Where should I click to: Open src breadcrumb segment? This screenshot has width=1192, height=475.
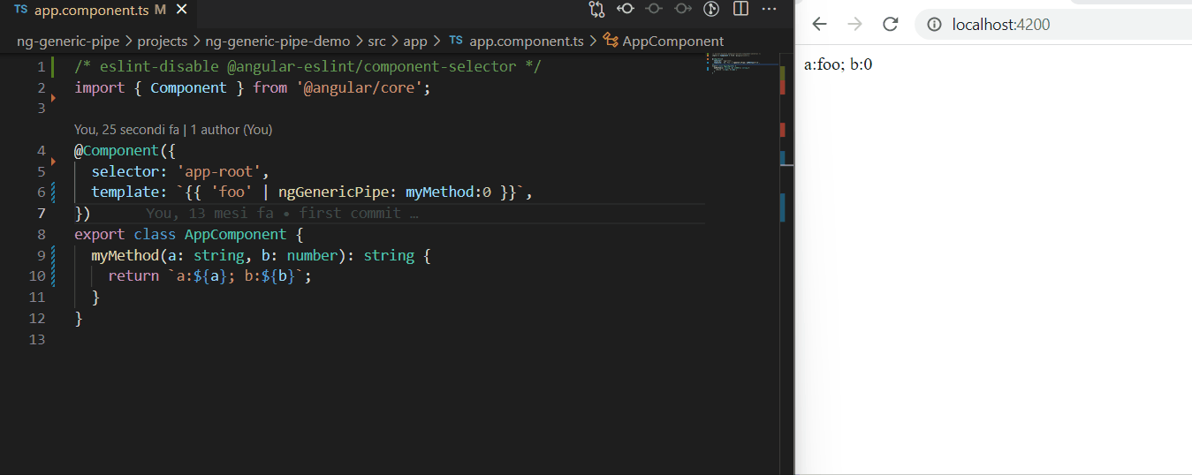[377, 41]
